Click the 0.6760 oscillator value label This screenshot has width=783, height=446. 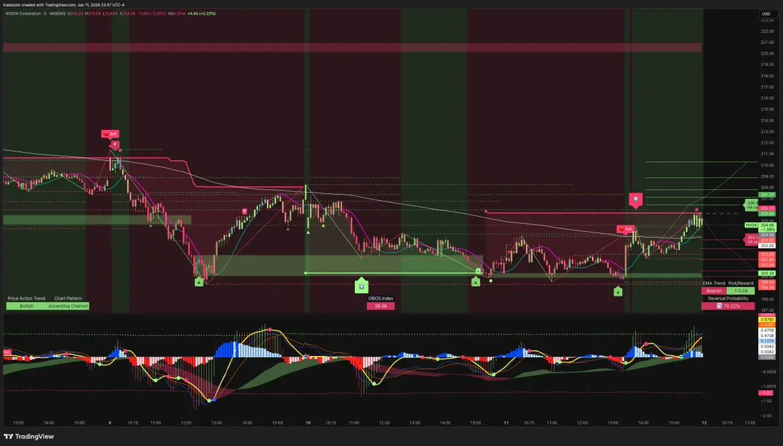[767, 319]
